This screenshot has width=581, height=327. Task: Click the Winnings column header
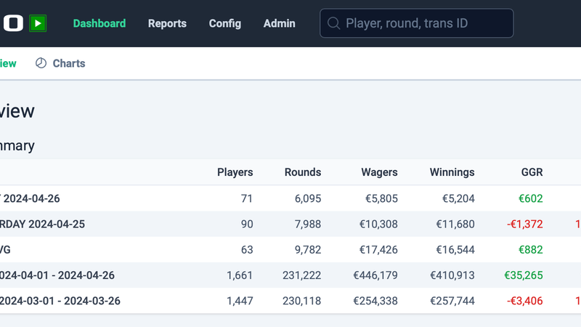point(452,172)
